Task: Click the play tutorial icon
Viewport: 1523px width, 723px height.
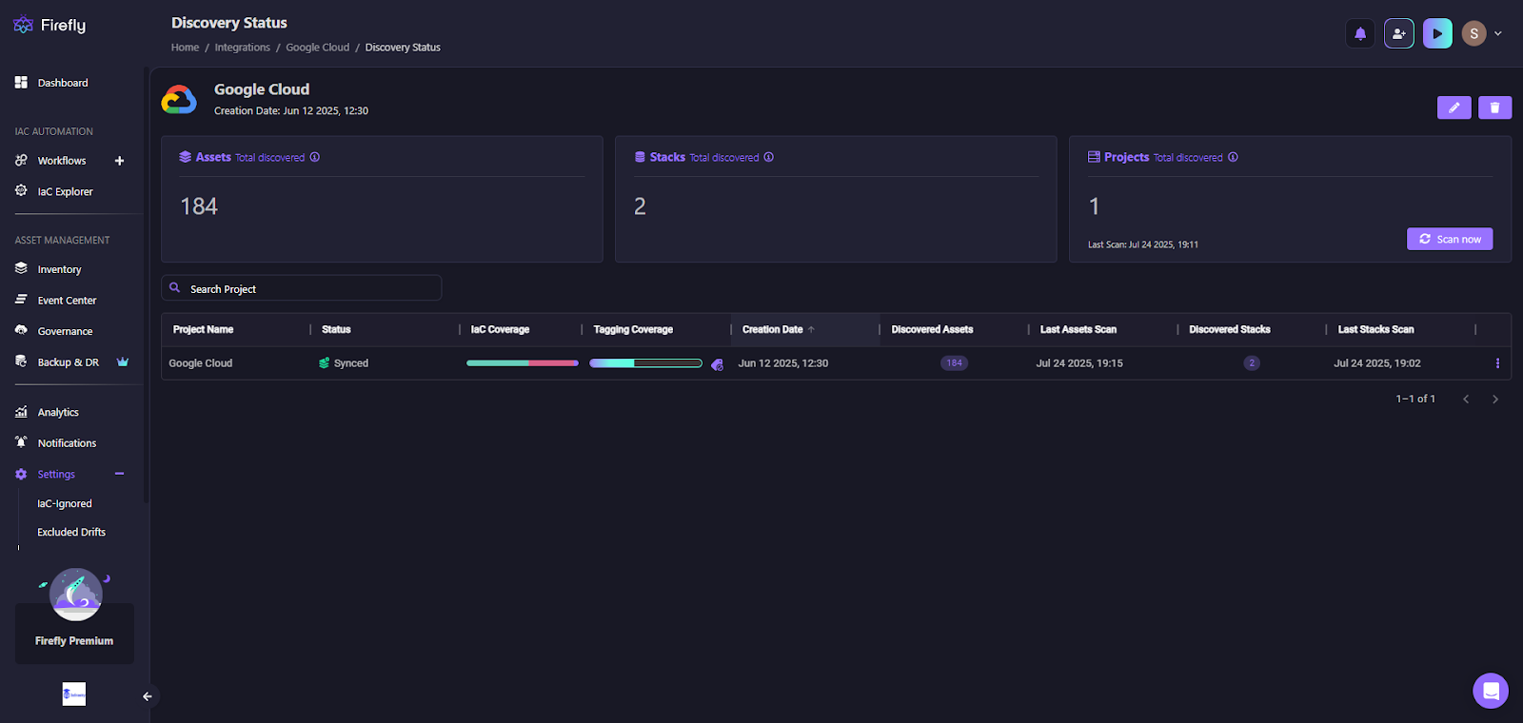Action: pos(1437,33)
